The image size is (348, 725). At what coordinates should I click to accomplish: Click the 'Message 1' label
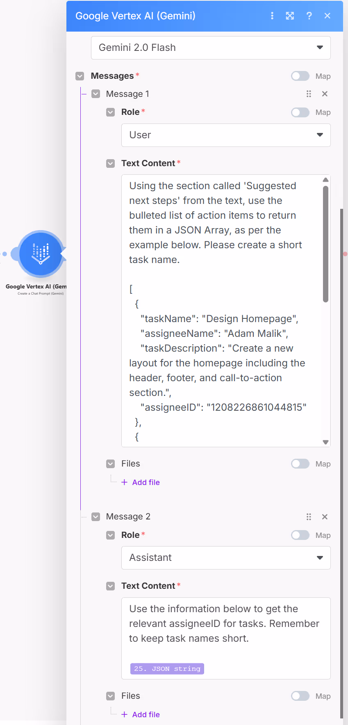(x=127, y=94)
